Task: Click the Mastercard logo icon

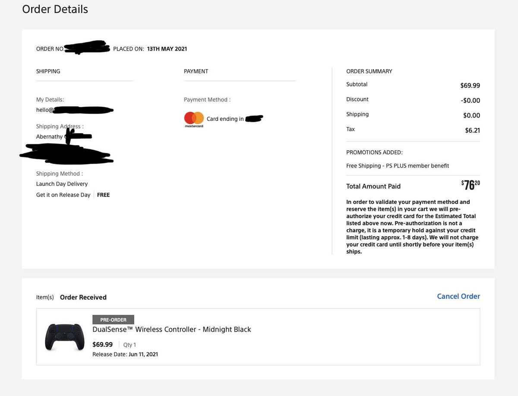Action: (x=194, y=120)
